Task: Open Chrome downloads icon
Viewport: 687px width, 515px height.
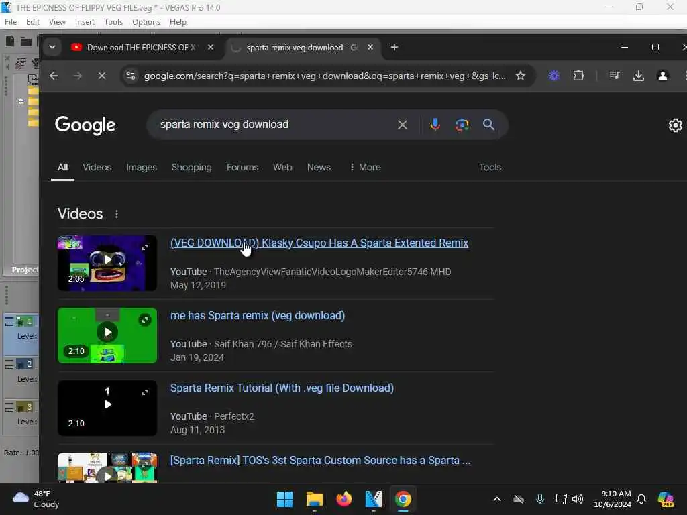Action: [x=639, y=76]
